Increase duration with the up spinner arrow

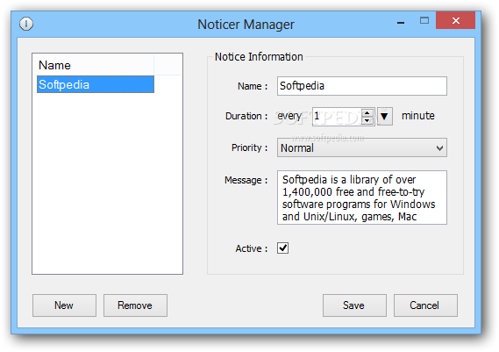pos(367,112)
